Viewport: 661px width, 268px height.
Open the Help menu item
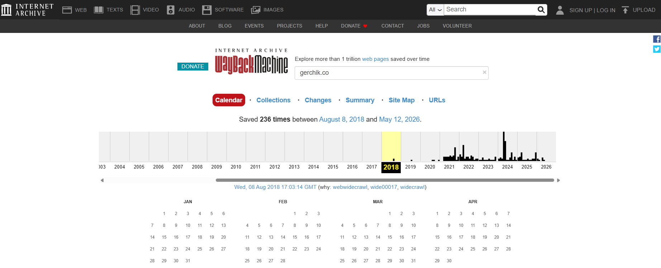[322, 26]
